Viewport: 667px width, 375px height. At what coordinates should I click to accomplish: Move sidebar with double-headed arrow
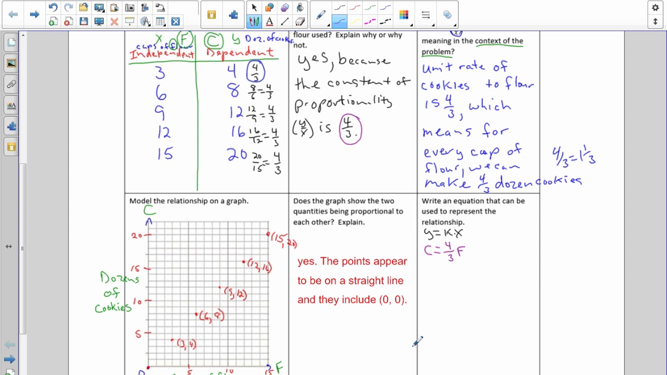(x=9, y=246)
